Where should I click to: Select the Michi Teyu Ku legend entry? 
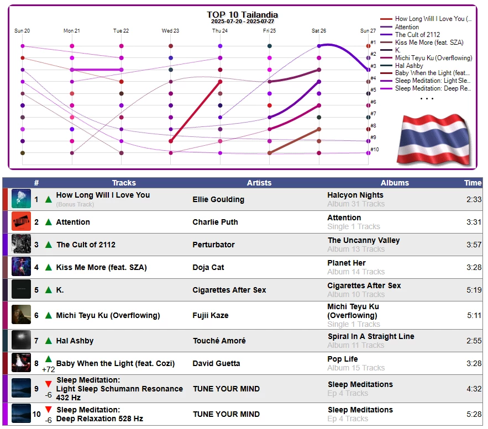click(426, 58)
